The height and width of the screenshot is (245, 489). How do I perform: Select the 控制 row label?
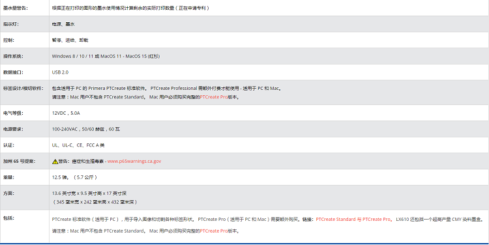tap(8, 40)
